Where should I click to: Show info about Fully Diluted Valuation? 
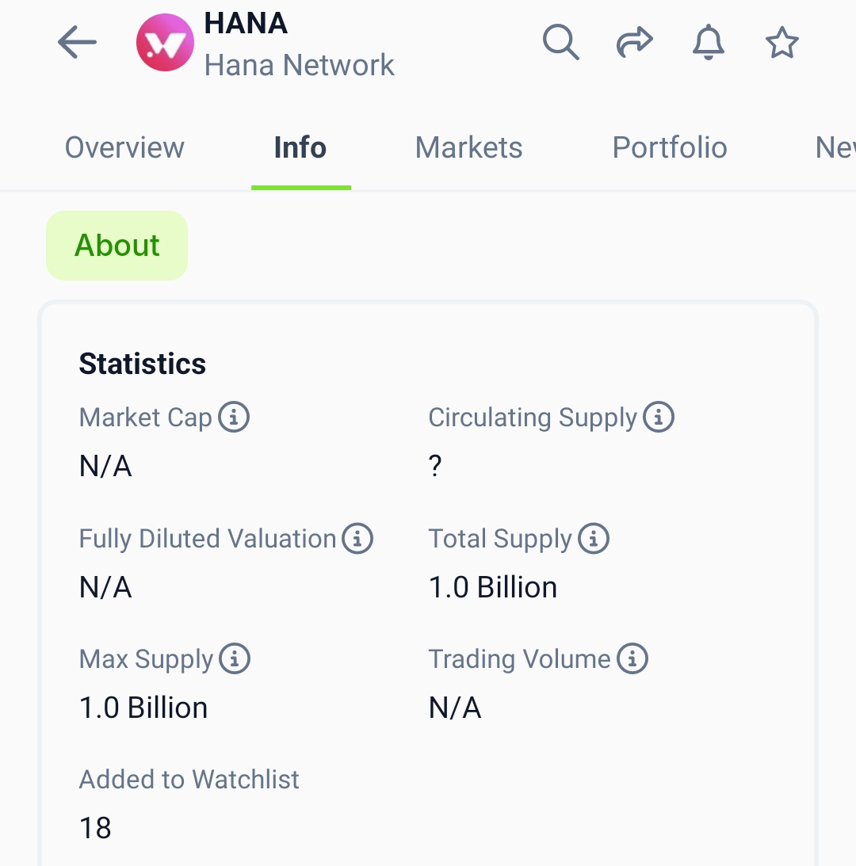(x=357, y=539)
